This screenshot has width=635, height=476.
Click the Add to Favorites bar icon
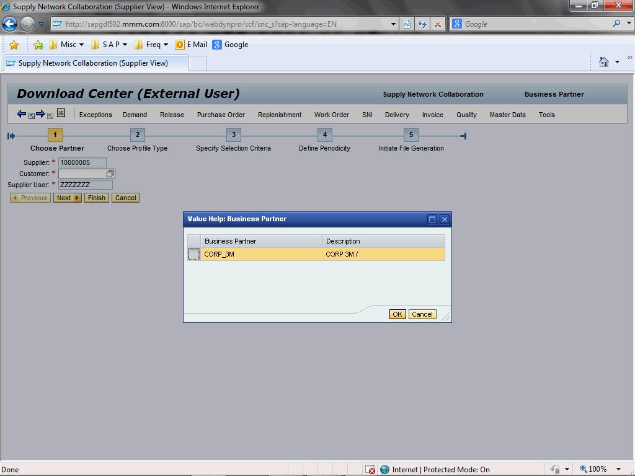[38, 45]
